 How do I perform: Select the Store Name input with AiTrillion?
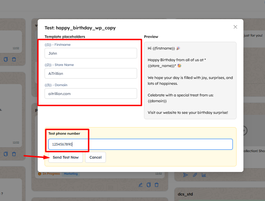pos(91,73)
